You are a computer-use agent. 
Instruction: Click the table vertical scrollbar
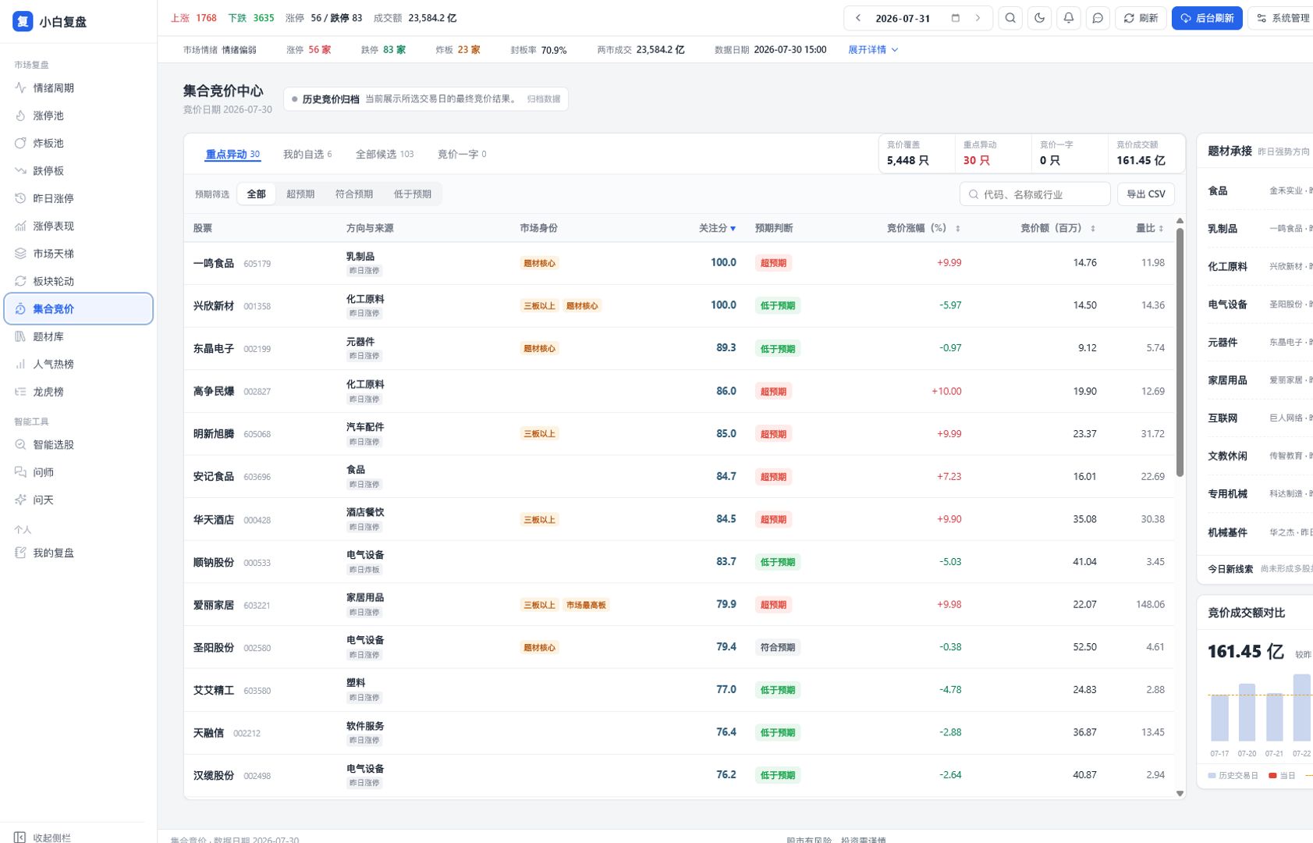click(x=1180, y=353)
